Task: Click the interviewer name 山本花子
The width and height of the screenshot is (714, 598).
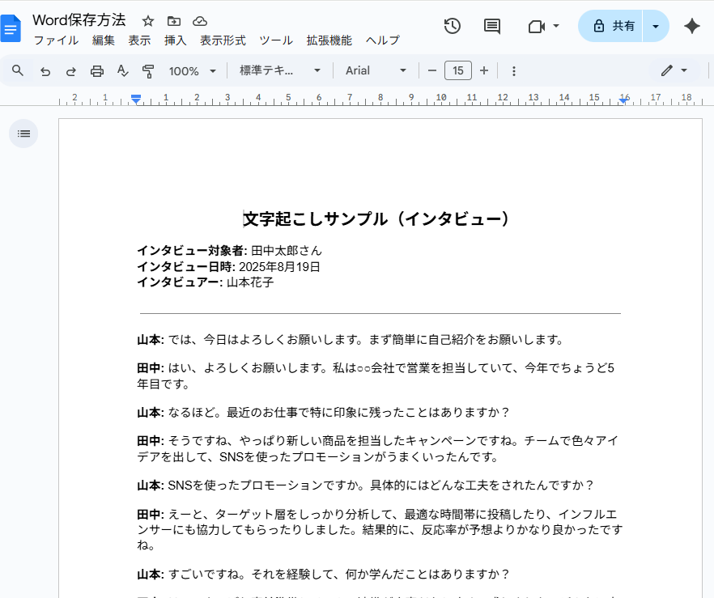Action: [x=250, y=282]
